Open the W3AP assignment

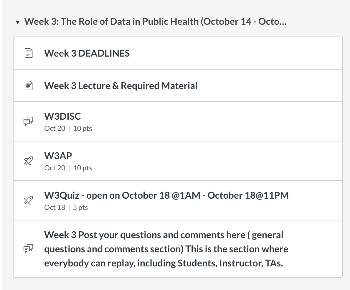(x=58, y=156)
